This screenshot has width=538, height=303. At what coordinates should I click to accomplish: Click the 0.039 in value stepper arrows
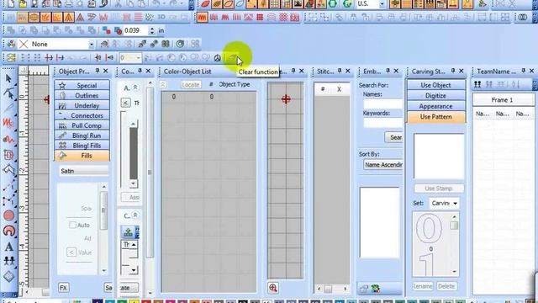[152, 30]
